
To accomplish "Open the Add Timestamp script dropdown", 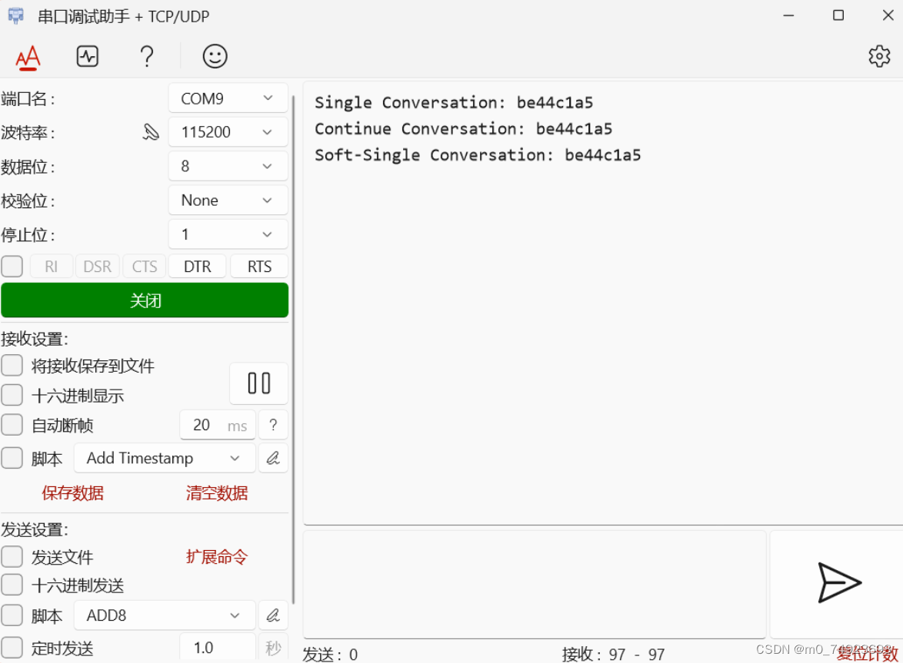I will click(164, 457).
